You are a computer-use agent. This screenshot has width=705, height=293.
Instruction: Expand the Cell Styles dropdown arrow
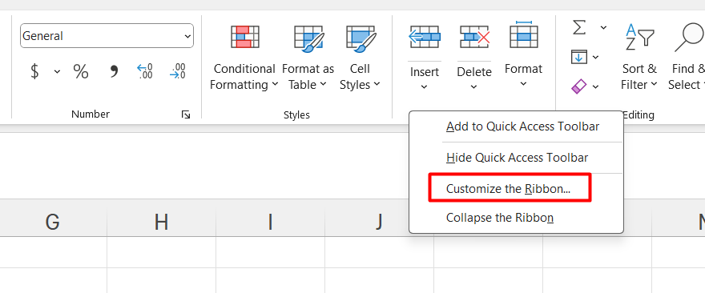click(x=377, y=85)
